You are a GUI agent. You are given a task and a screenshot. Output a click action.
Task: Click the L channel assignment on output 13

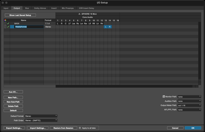coord(106,27)
